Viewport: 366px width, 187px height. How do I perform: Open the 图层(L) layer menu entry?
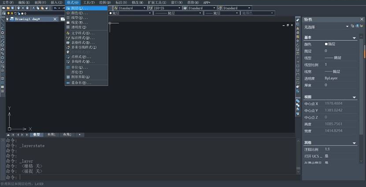[86, 8]
